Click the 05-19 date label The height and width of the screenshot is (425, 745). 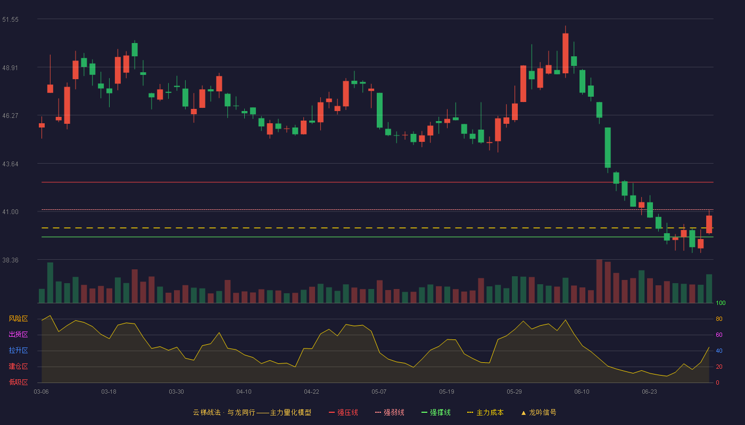tap(446, 392)
